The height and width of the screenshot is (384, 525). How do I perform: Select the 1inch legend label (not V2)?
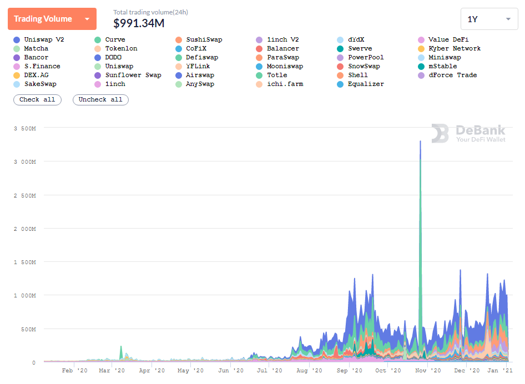click(x=115, y=84)
